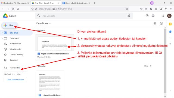The image size is (174, 98).
Task: Bookmark this page star icon
Action: (127, 9)
